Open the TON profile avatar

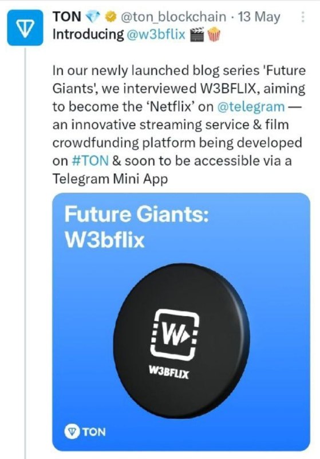point(25,28)
